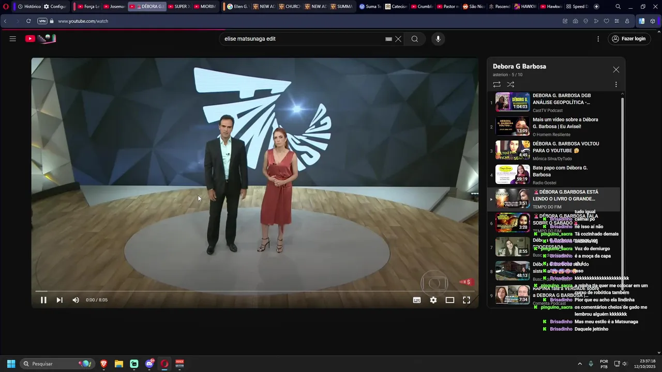Open Brave browser from taskbar
The image size is (662, 372).
(104, 364)
